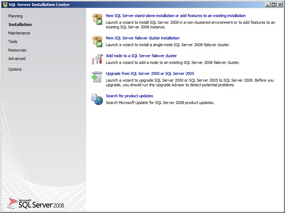Viewport: 285px width, 213px height.
Task: Open the Tools section
Action: click(13, 42)
